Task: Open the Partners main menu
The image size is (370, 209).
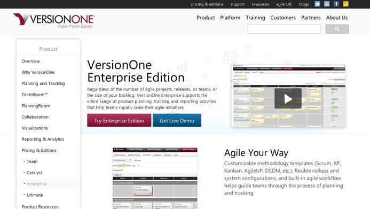Action: (x=311, y=18)
